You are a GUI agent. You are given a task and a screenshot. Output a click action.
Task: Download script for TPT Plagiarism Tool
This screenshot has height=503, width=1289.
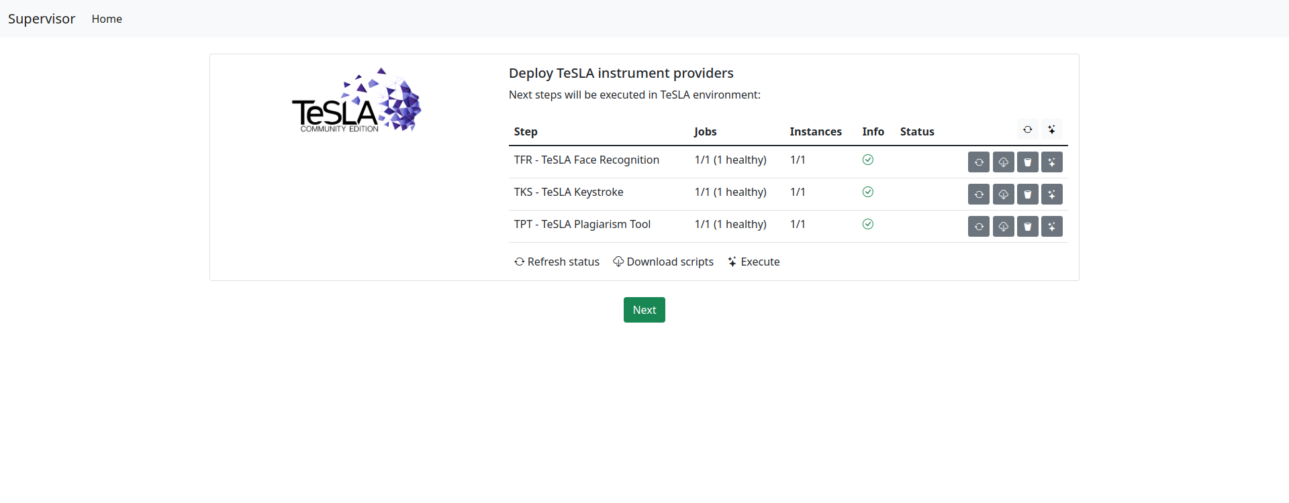(x=1004, y=227)
